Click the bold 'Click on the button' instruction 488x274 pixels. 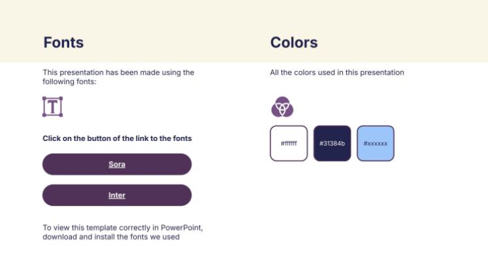117,138
